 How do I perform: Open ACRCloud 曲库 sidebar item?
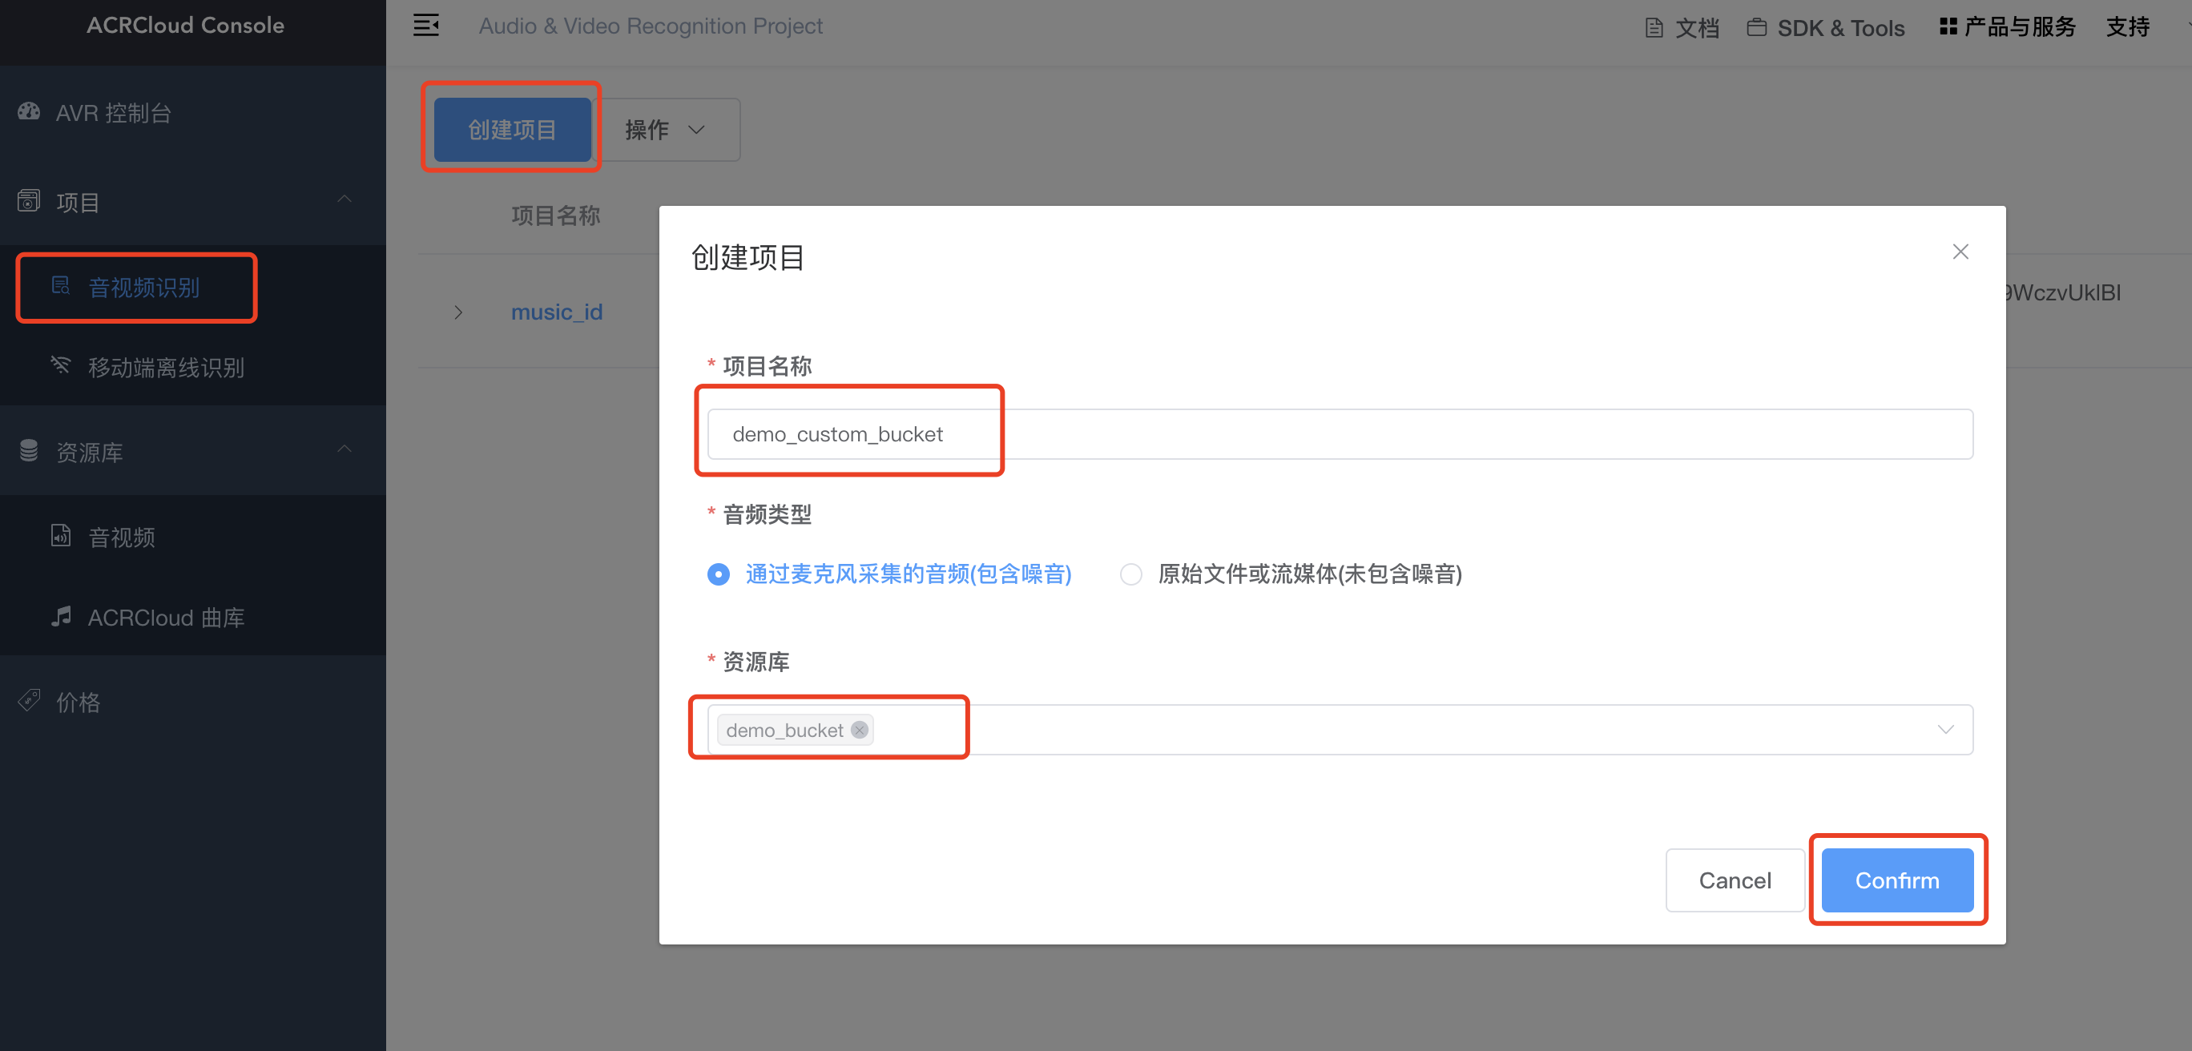point(193,617)
